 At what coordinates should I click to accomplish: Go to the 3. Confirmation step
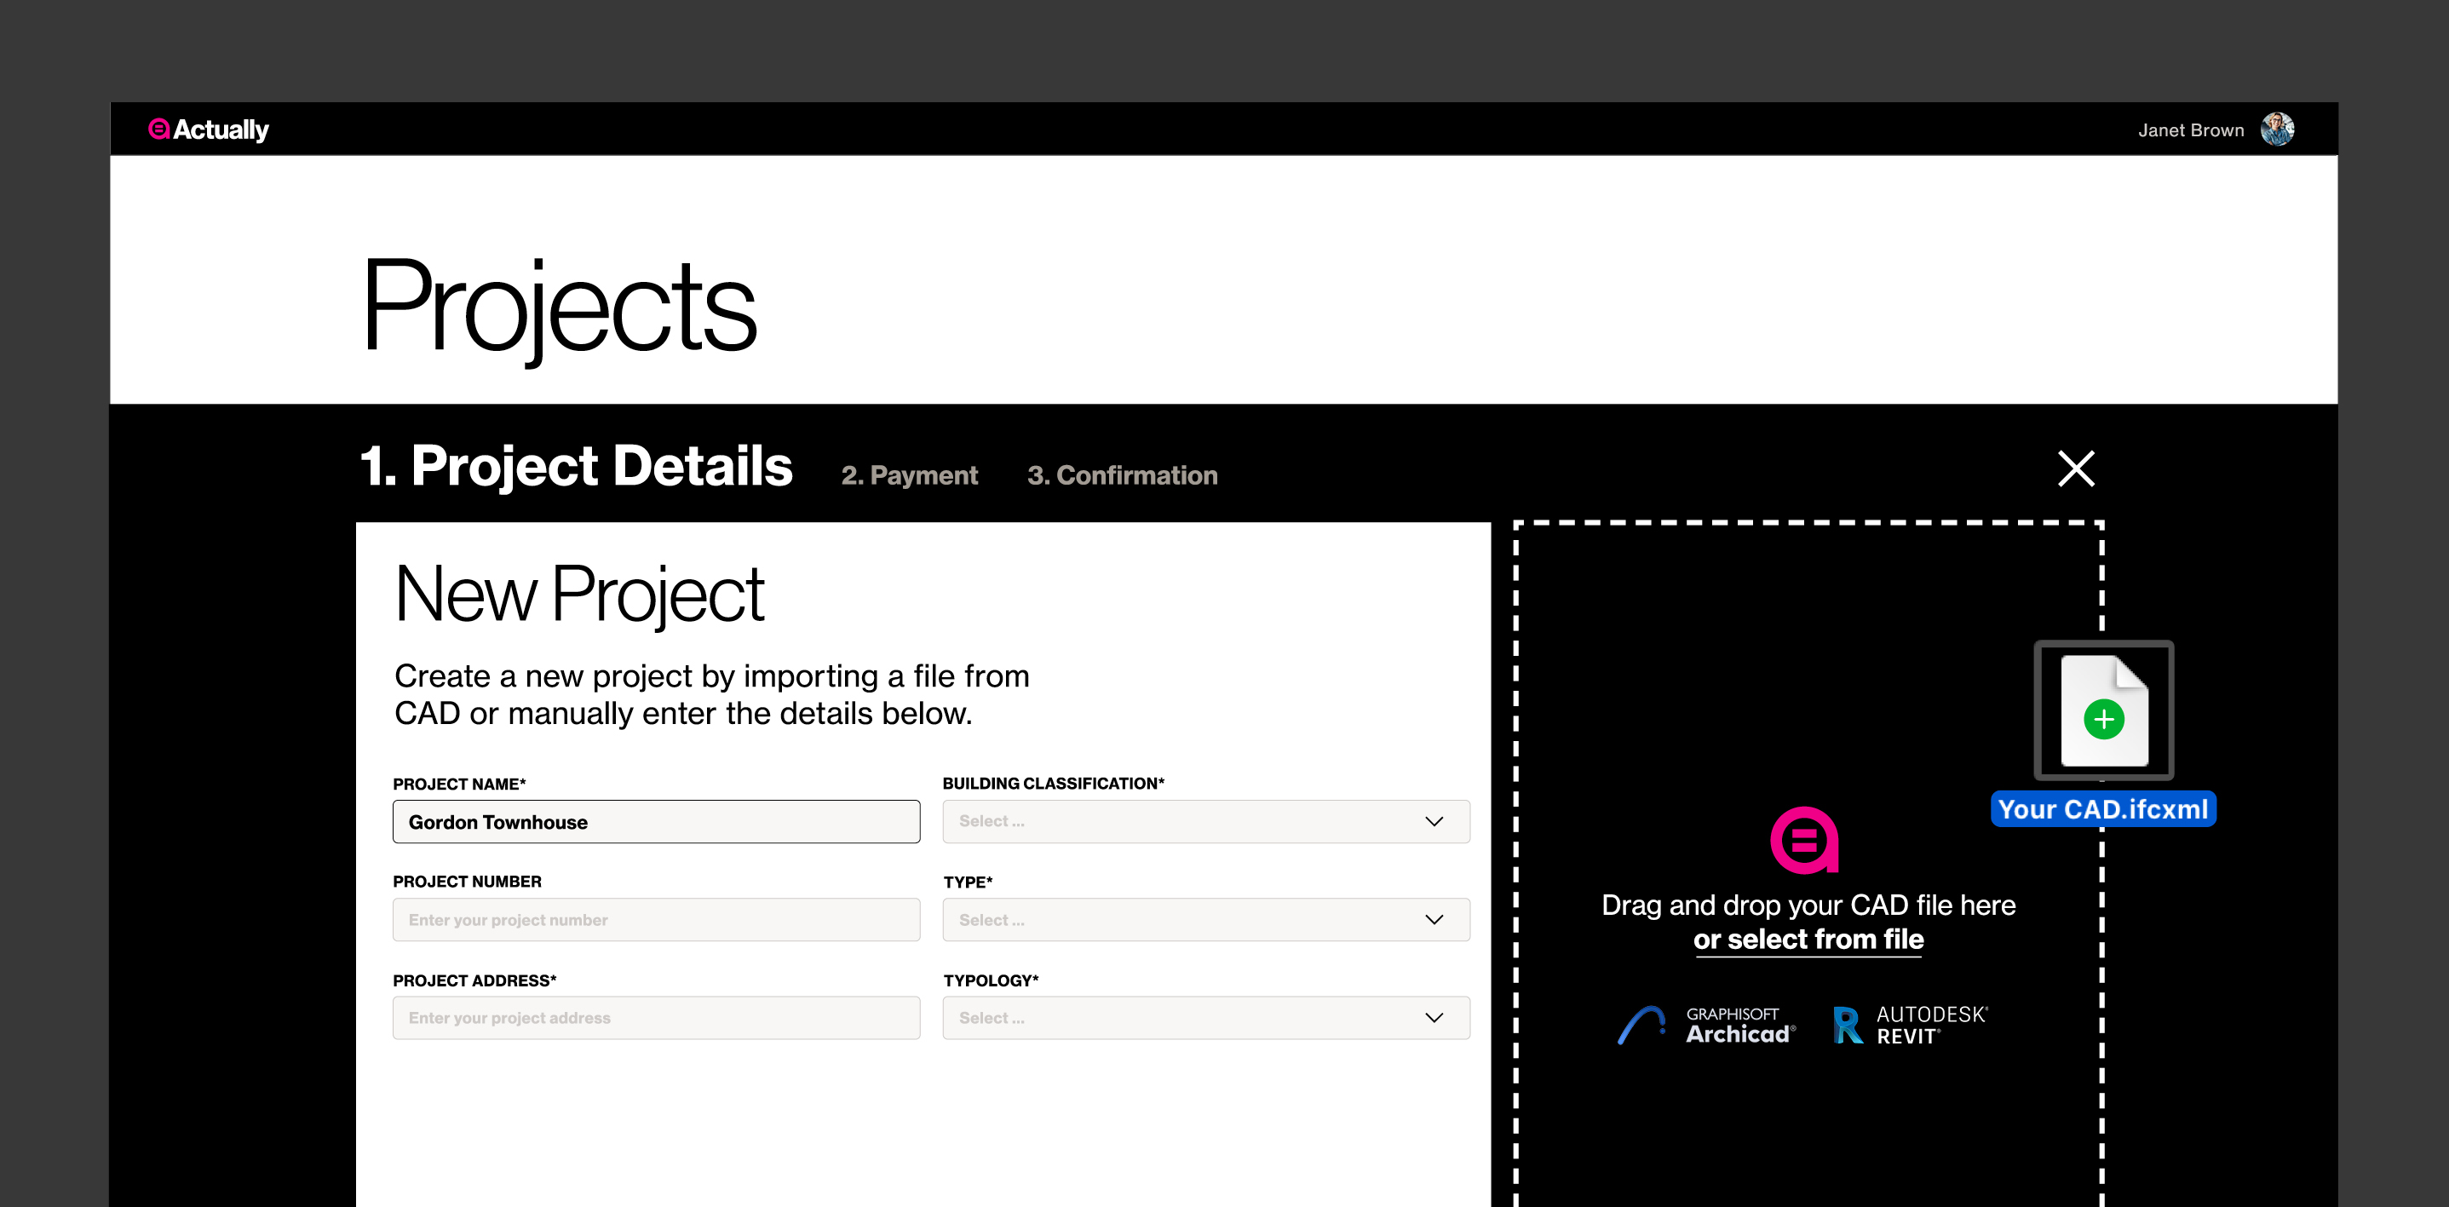(1122, 475)
